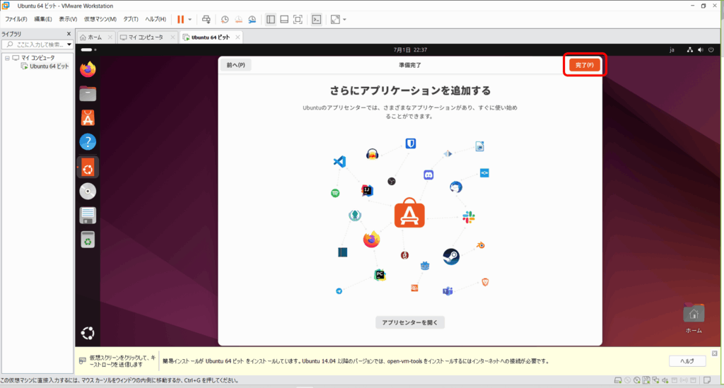Open the library search box dropdown arrow
This screenshot has width=724, height=388.
(x=69, y=45)
